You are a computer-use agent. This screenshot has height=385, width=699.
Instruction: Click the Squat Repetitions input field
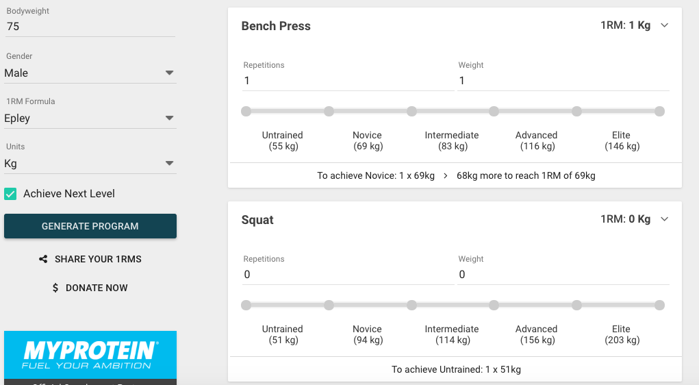coord(348,275)
